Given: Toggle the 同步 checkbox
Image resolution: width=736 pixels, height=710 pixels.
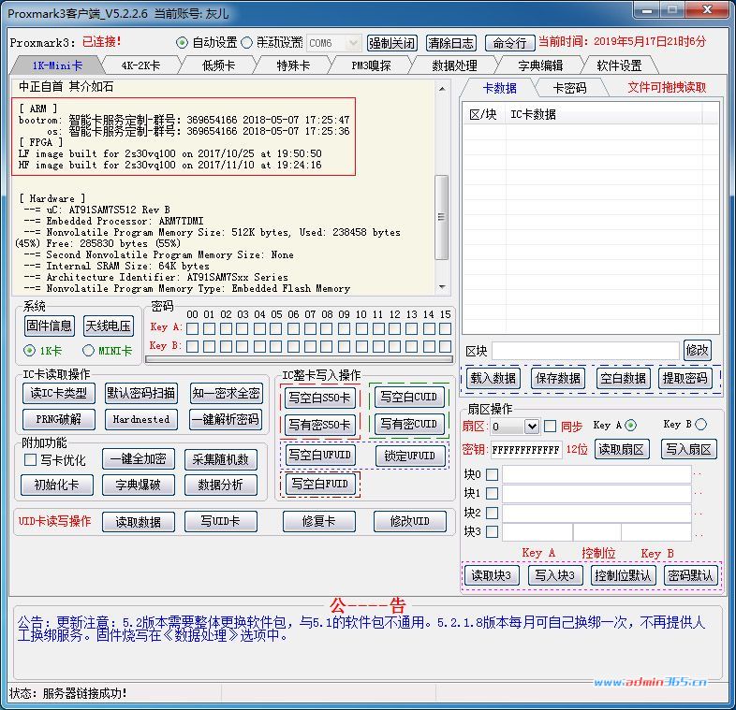Looking at the screenshot, I should pyautogui.click(x=550, y=427).
